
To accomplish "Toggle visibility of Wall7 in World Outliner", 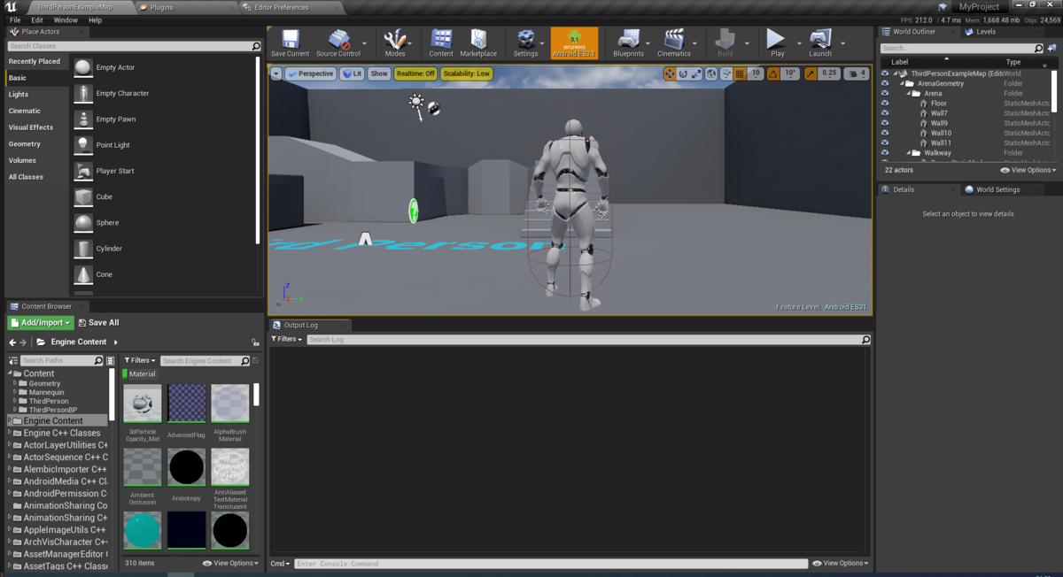I will click(x=885, y=113).
